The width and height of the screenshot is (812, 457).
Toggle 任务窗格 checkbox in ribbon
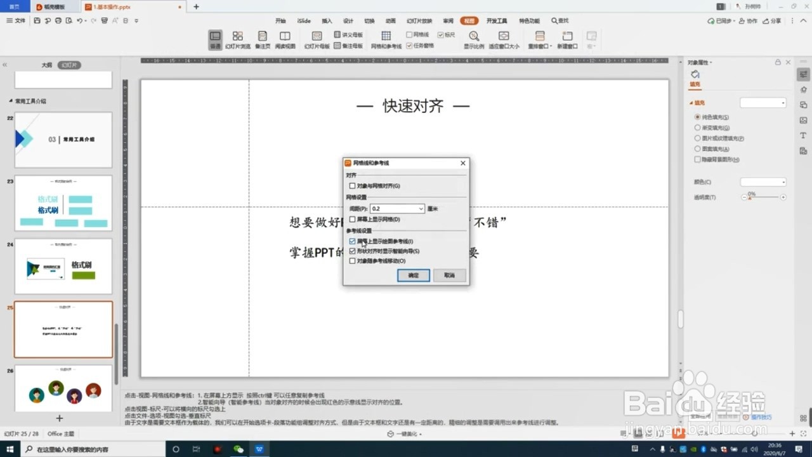(x=409, y=46)
